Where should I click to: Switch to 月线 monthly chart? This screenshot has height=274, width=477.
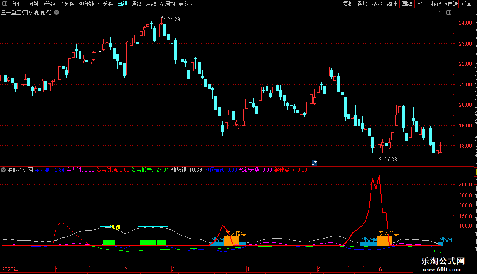coord(151,4)
